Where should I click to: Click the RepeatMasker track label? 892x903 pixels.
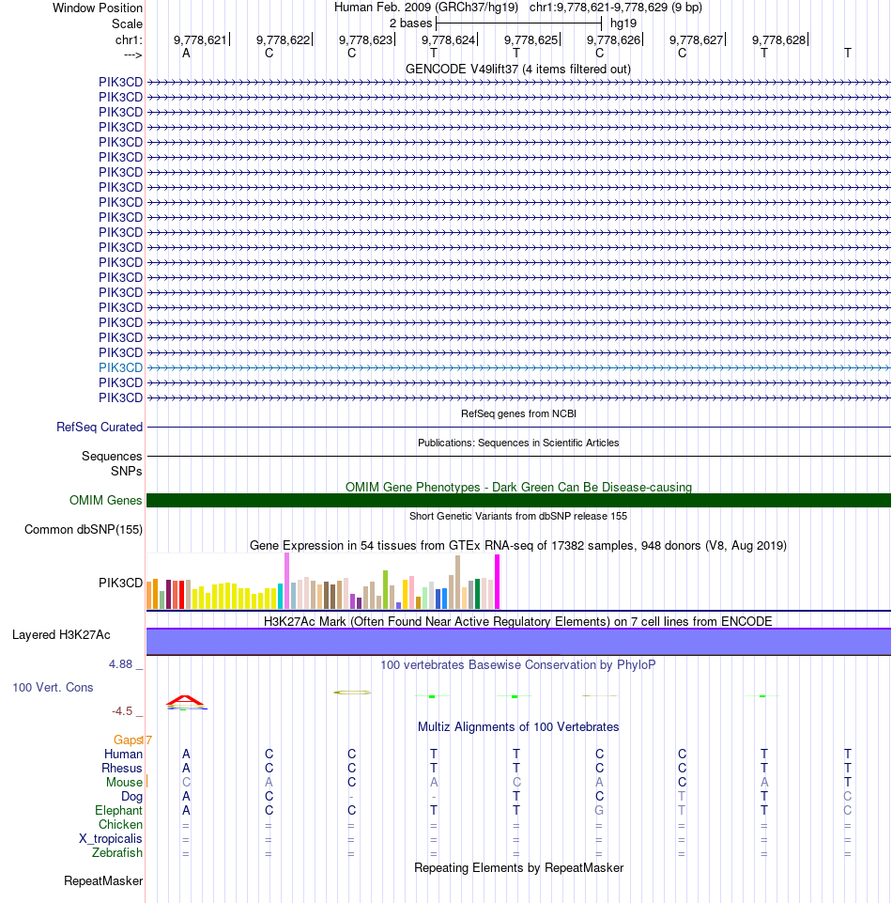pos(103,881)
